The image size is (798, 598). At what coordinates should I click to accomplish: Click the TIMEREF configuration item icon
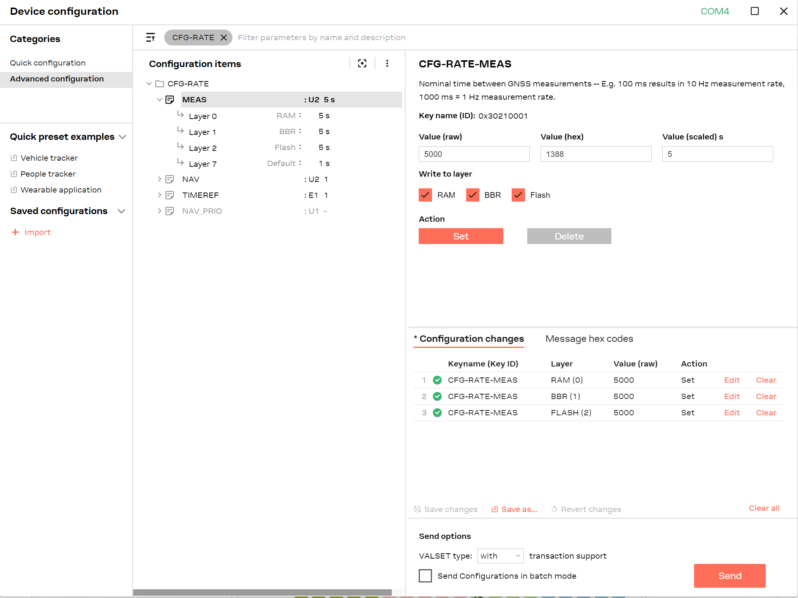tap(170, 195)
